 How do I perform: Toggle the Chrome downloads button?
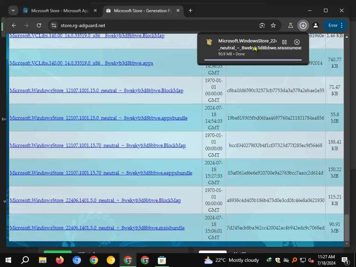click(303, 25)
